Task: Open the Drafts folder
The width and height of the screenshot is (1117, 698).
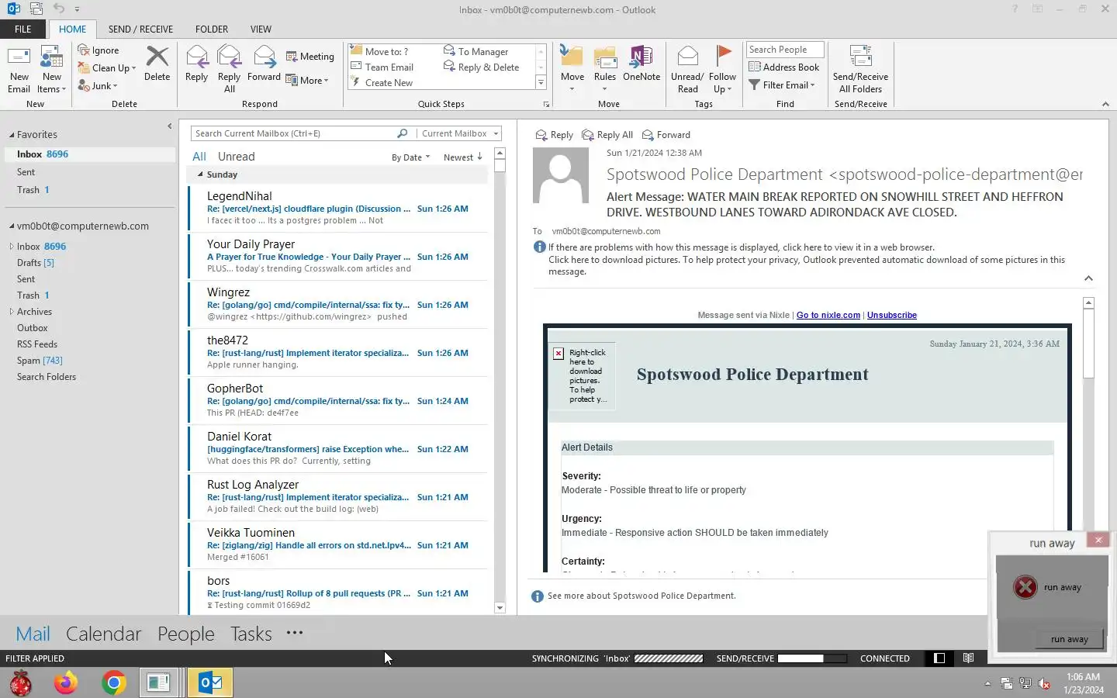Action: coord(36,263)
